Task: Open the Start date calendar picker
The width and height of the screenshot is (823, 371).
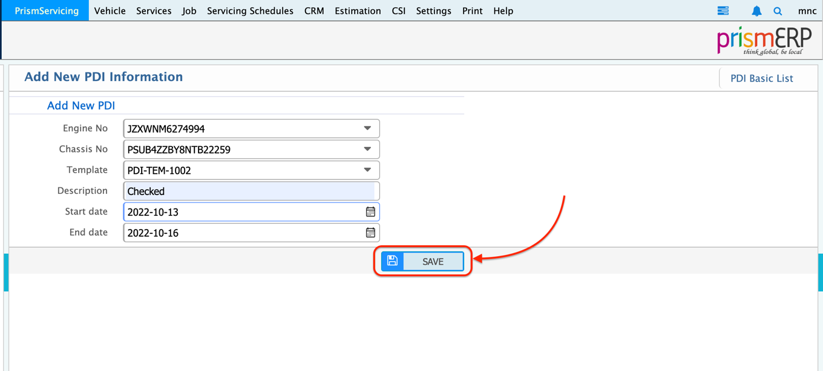Action: coord(370,212)
